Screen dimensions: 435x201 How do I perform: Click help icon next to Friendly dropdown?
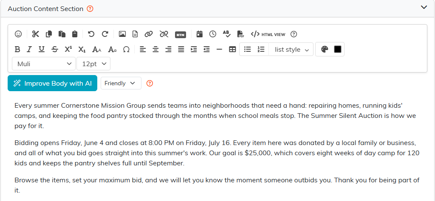tap(150, 84)
